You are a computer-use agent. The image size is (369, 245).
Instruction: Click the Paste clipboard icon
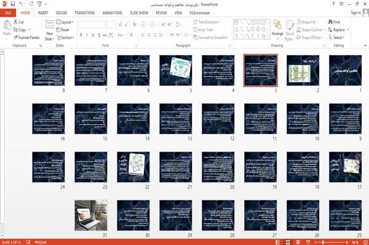coord(7,25)
